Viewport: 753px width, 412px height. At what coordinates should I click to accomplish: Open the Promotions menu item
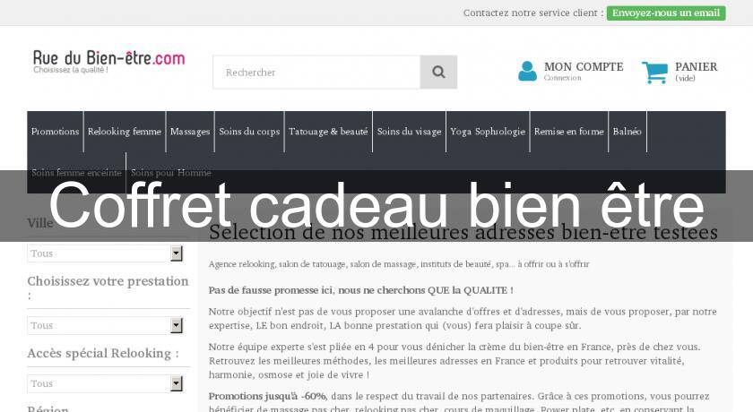point(56,132)
